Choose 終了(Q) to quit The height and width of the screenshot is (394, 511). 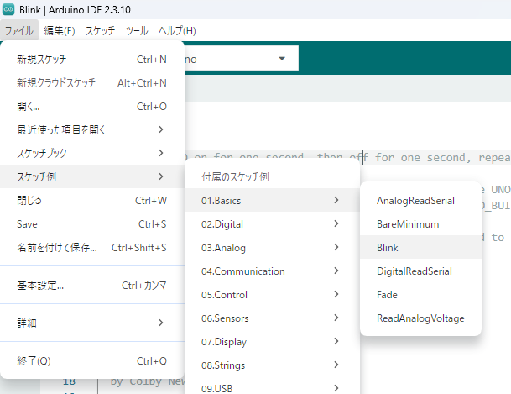tap(92, 361)
